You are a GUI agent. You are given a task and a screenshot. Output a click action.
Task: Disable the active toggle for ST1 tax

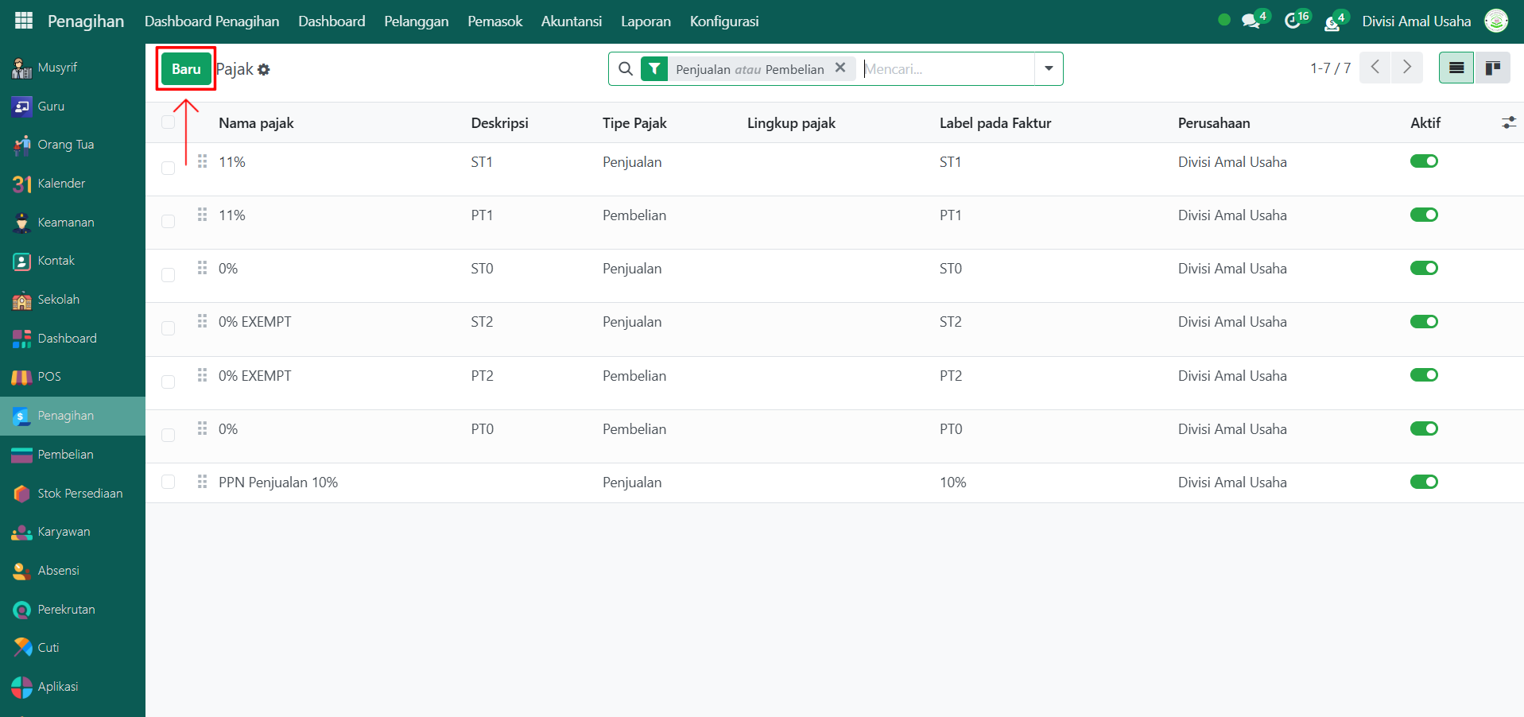click(x=1424, y=161)
